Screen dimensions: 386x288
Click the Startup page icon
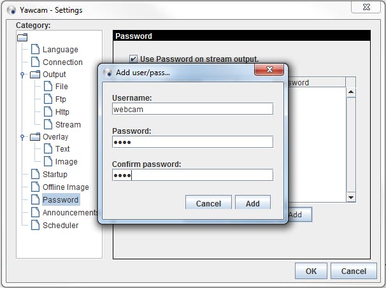[x=36, y=175]
